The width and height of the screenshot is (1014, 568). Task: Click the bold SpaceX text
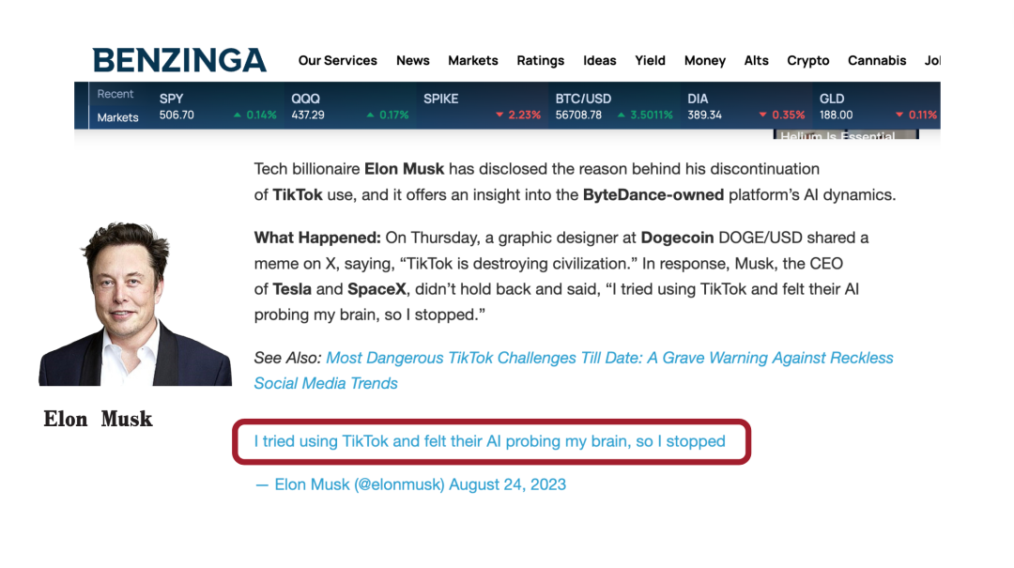[376, 289]
